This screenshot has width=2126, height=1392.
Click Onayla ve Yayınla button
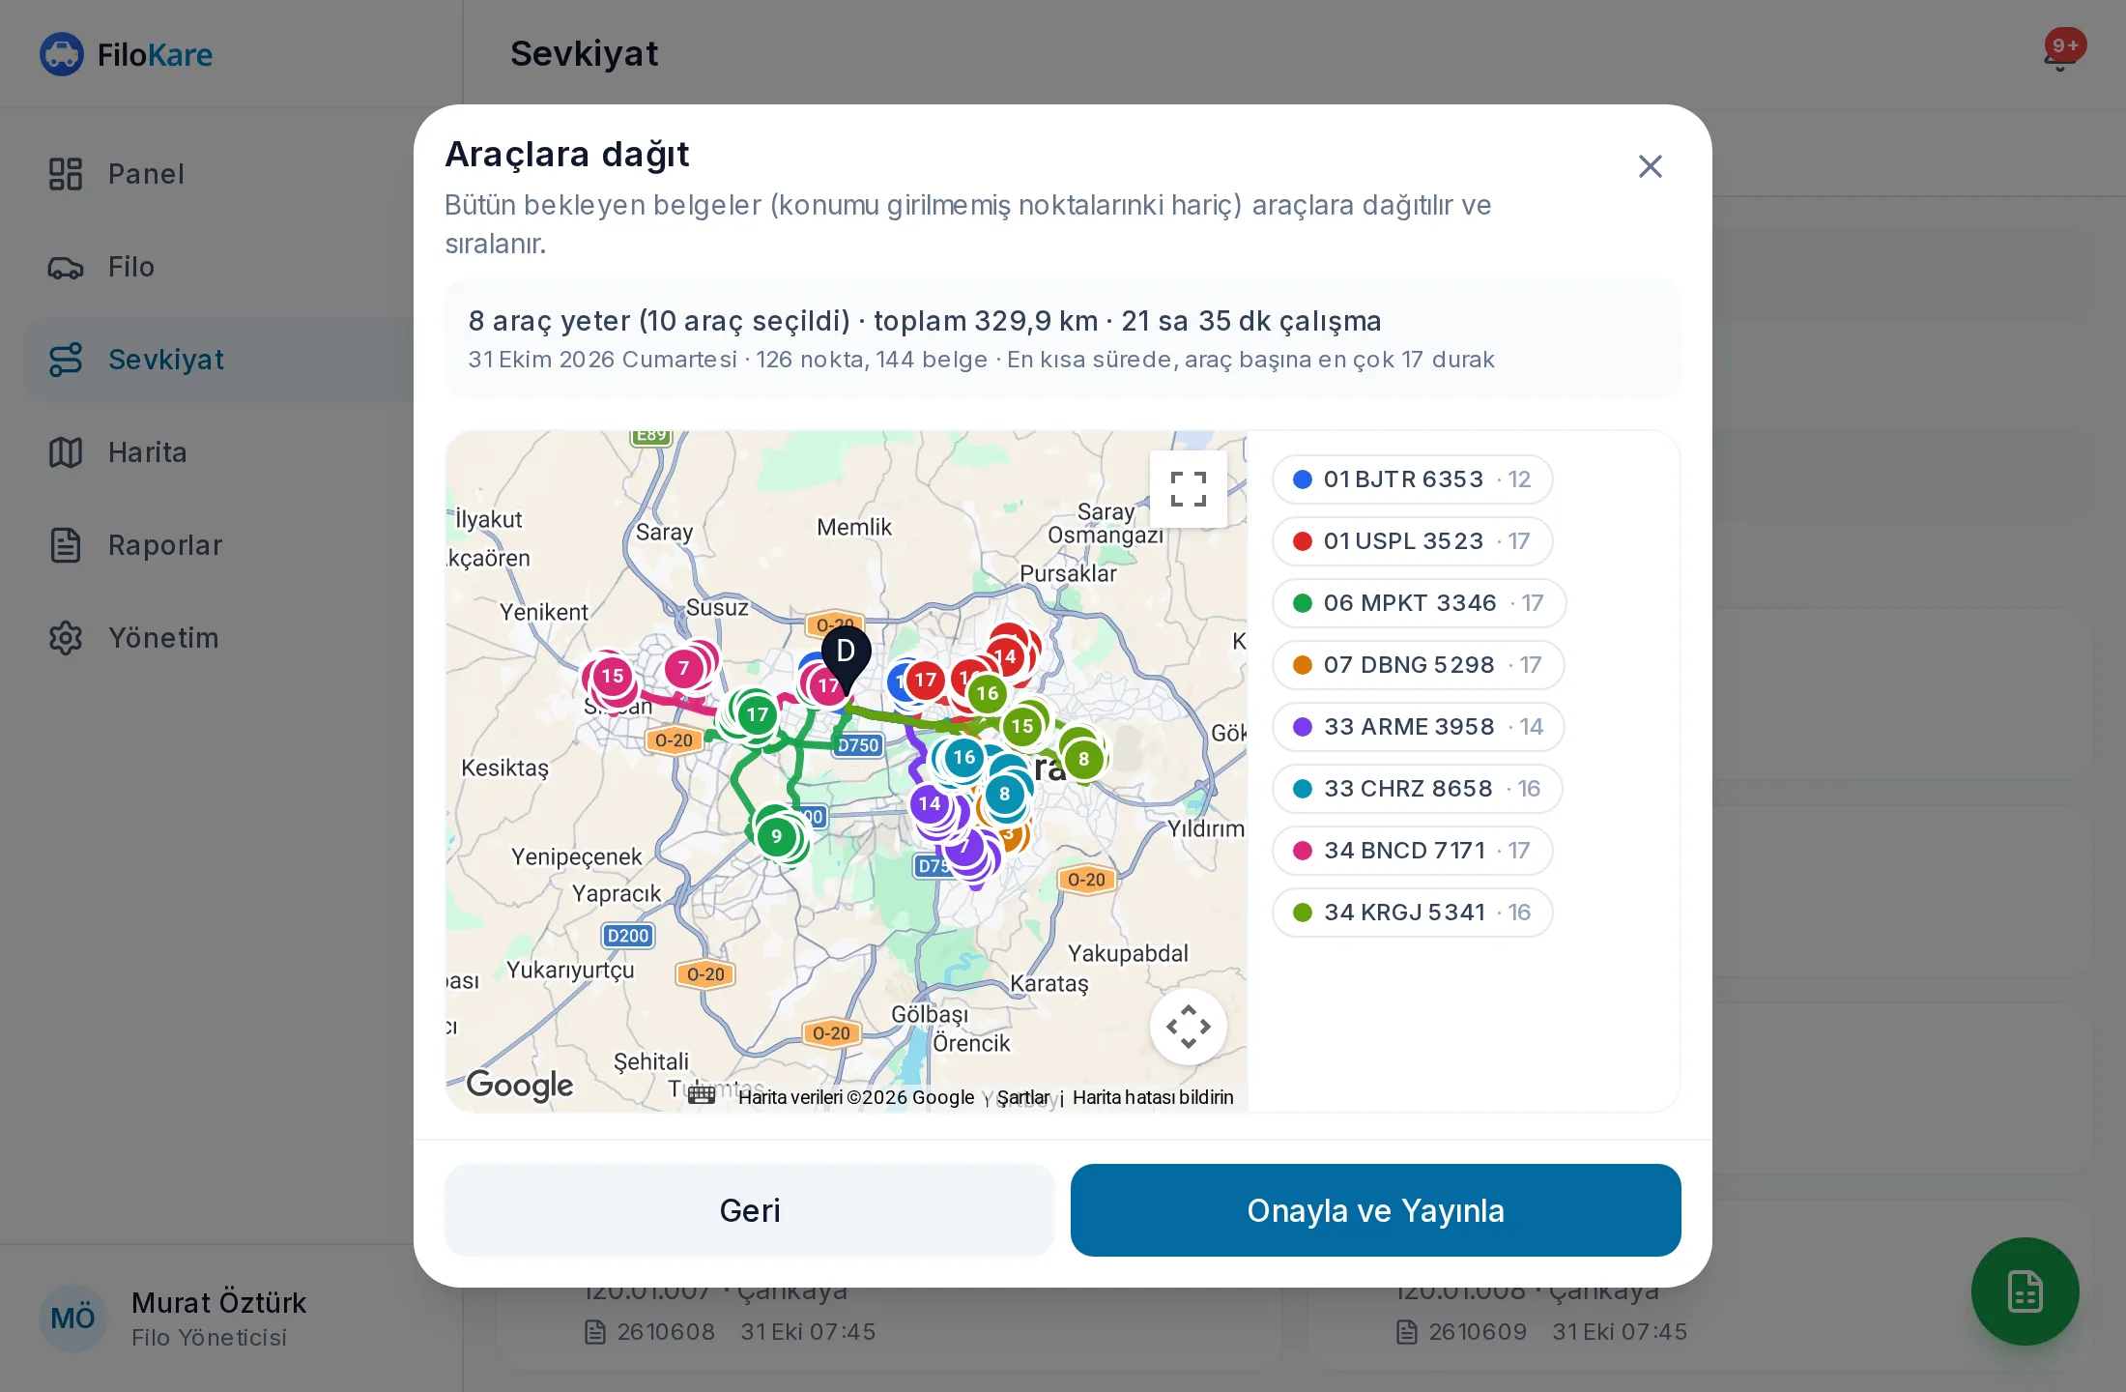click(1375, 1210)
